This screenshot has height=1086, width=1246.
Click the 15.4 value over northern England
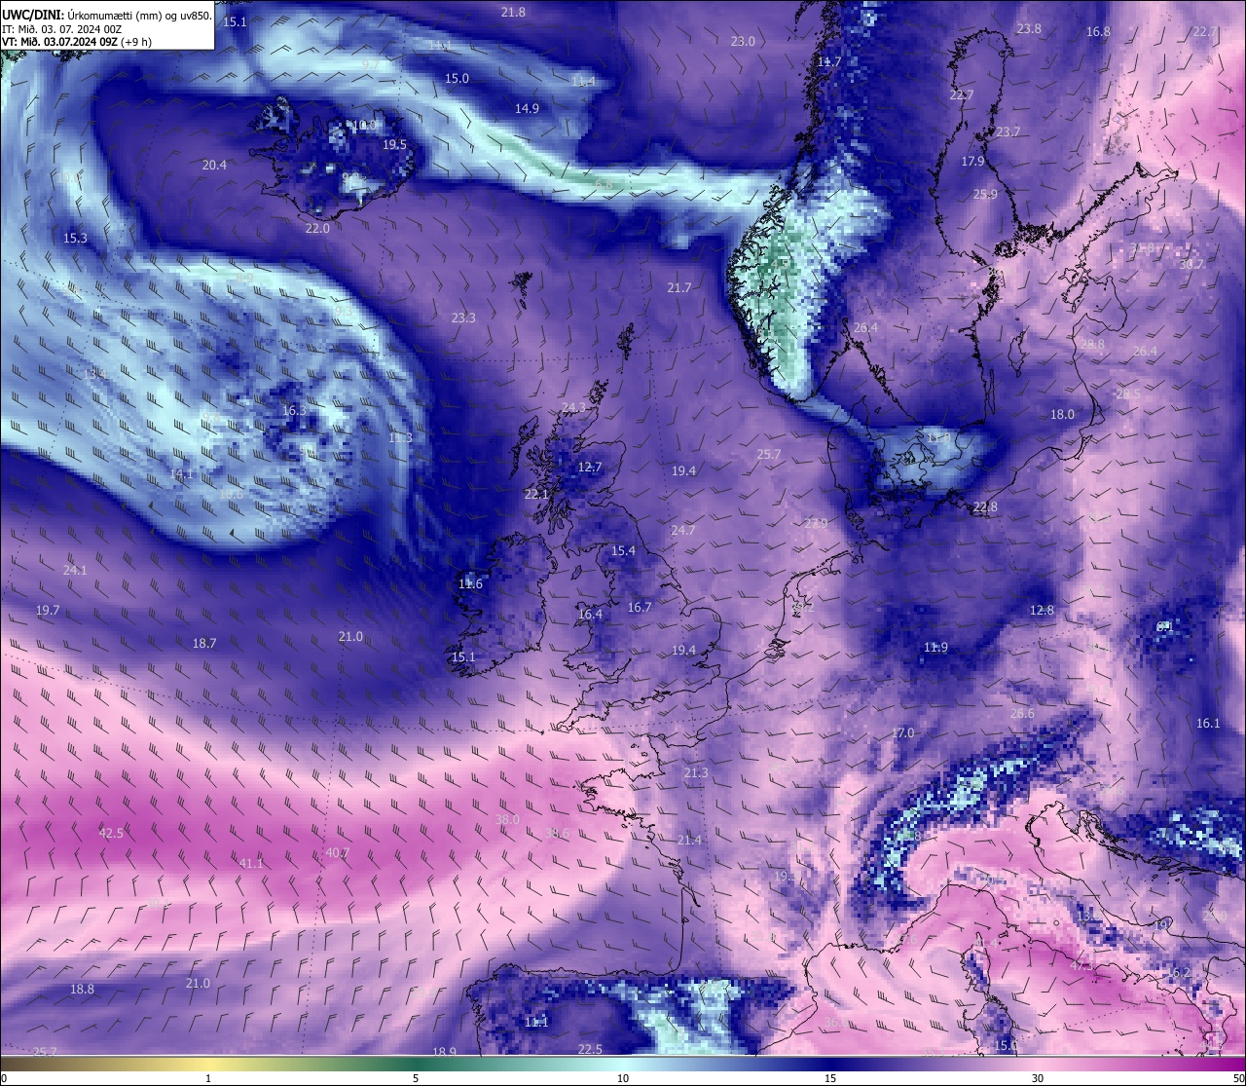point(623,550)
